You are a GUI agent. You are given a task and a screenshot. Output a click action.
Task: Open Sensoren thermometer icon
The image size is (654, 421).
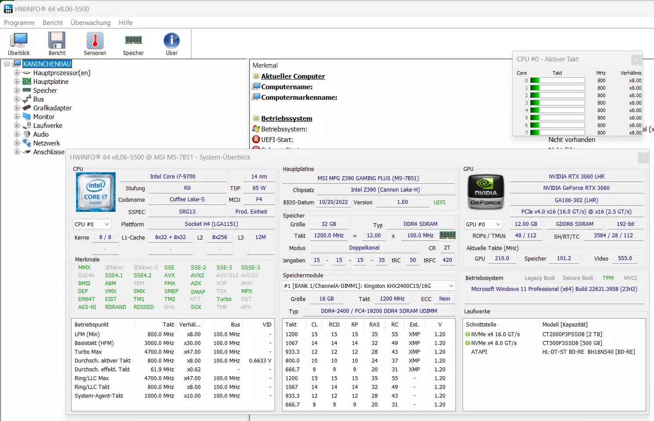coord(95,40)
